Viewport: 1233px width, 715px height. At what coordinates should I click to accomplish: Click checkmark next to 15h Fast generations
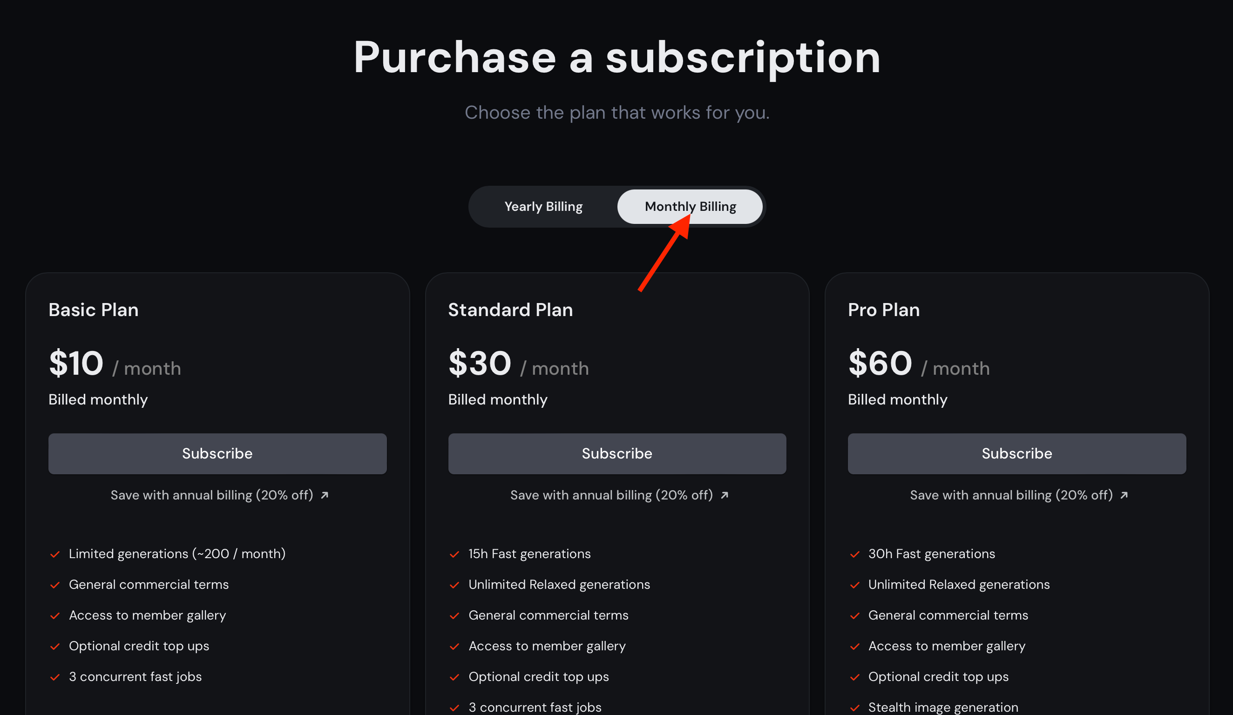pos(454,554)
